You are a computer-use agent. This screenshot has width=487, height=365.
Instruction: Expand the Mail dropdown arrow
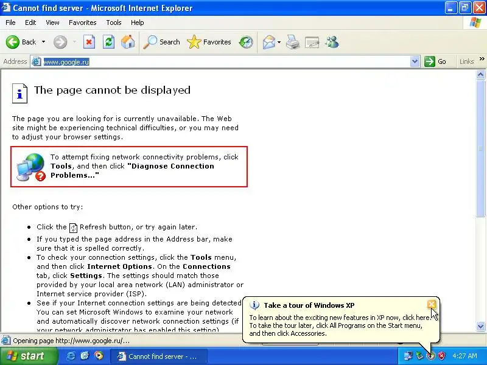point(279,42)
